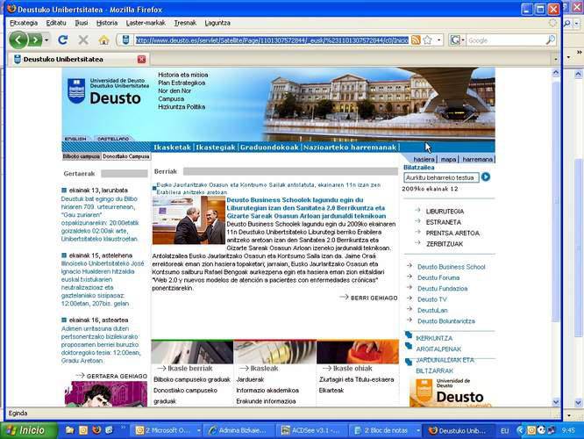Open the Historia eta misioa link
Viewport: 584px width, 439px height.
[x=183, y=75]
